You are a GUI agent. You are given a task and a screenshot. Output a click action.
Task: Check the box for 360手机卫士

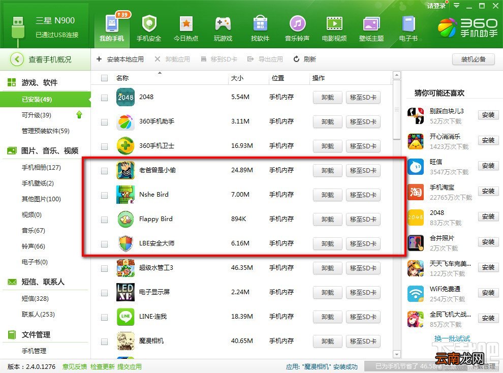coord(104,146)
